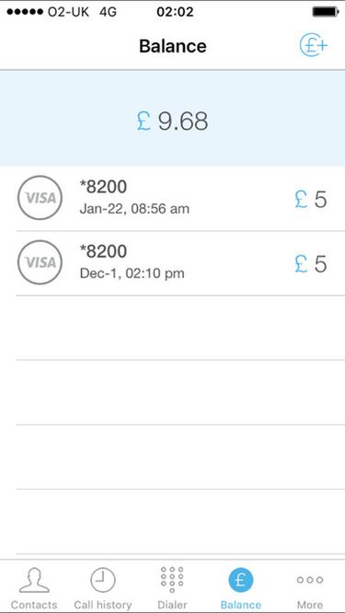Open the Call history clock icon

pos(103,580)
